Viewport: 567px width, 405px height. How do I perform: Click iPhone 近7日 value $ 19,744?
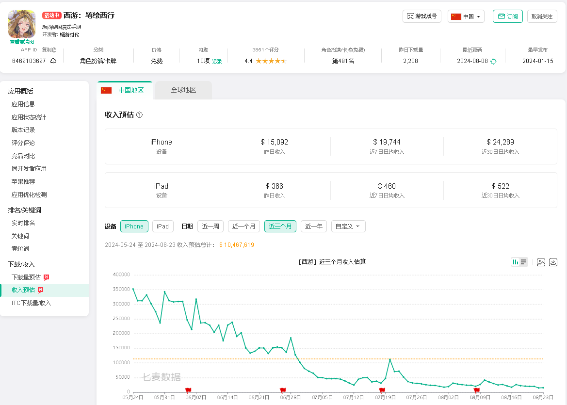(387, 142)
